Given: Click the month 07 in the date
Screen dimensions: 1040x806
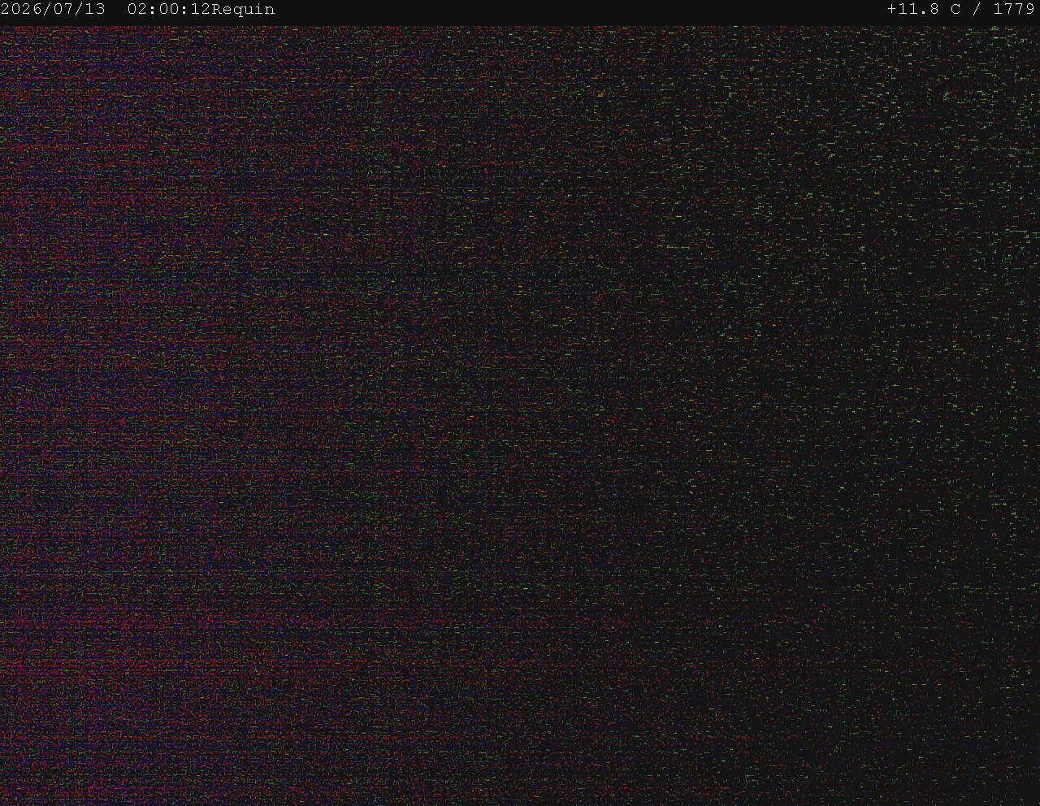Looking at the screenshot, I should (x=63, y=10).
